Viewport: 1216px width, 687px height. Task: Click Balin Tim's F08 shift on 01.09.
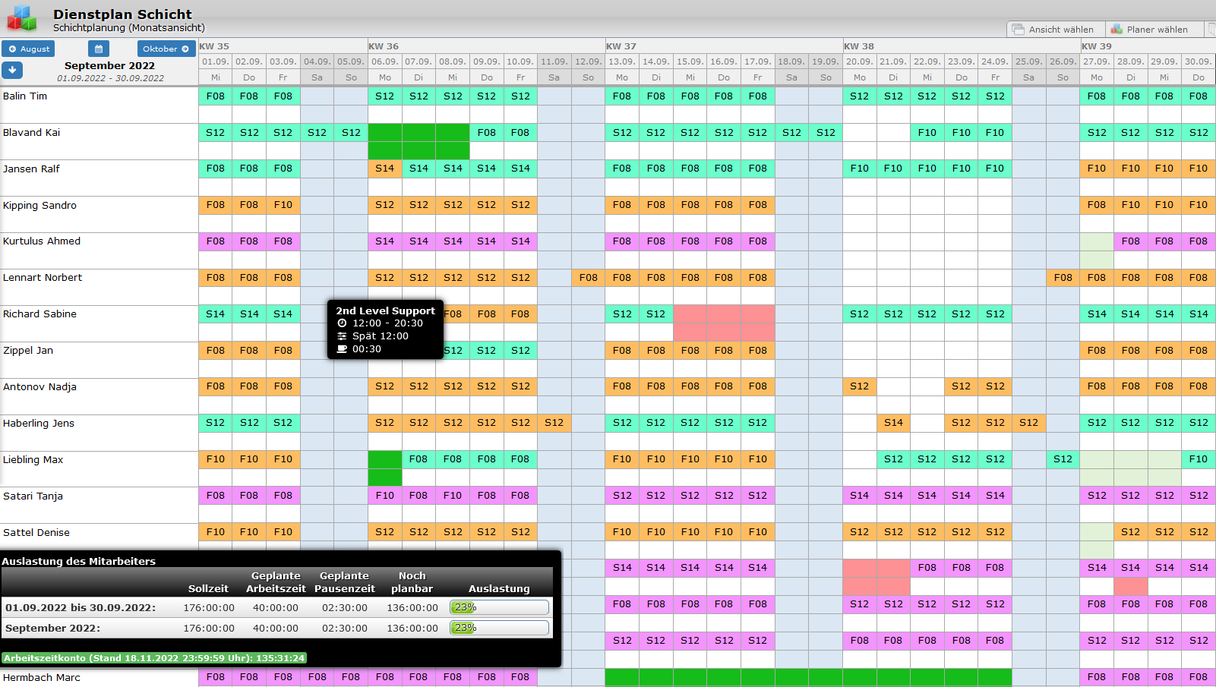point(216,96)
